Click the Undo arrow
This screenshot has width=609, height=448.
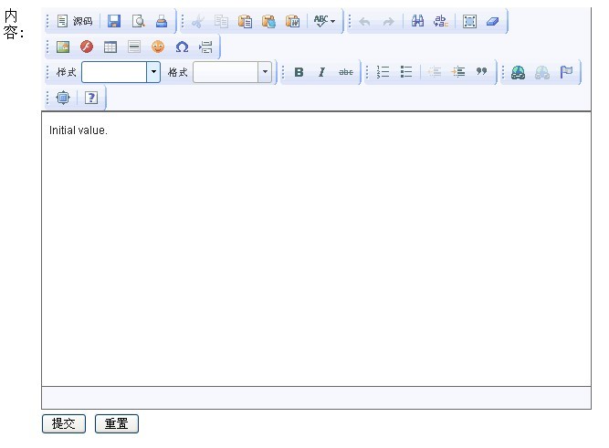(x=364, y=21)
